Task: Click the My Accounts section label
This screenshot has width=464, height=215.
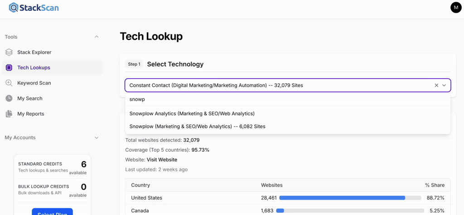Action: point(20,137)
